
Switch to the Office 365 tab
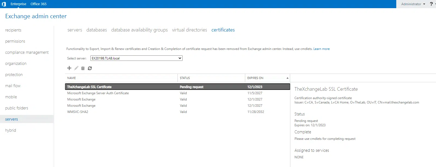point(38,4)
